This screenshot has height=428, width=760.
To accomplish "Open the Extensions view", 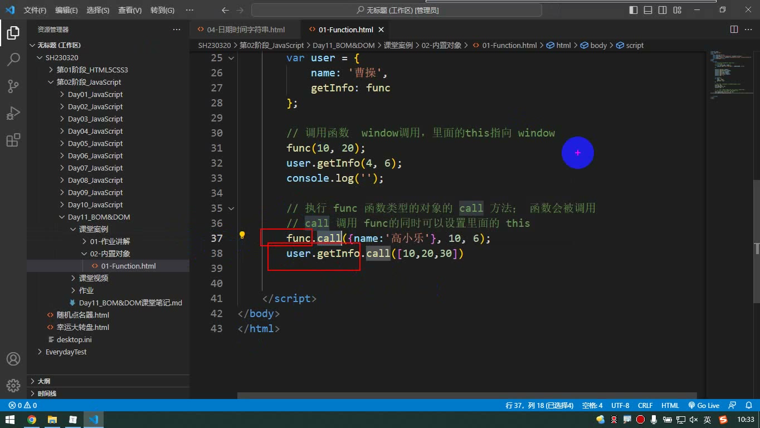I will coord(13,140).
